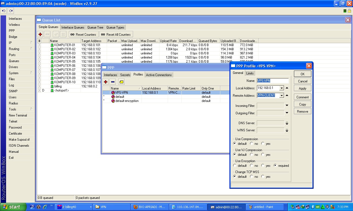This screenshot has height=211, width=353.
Task: Switch to untitled - Paint in taskbar
Action: (x=264, y=207)
